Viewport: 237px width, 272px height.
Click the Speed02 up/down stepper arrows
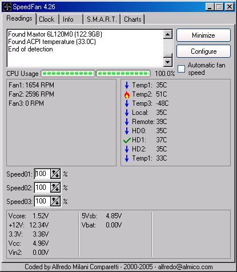click(55, 187)
